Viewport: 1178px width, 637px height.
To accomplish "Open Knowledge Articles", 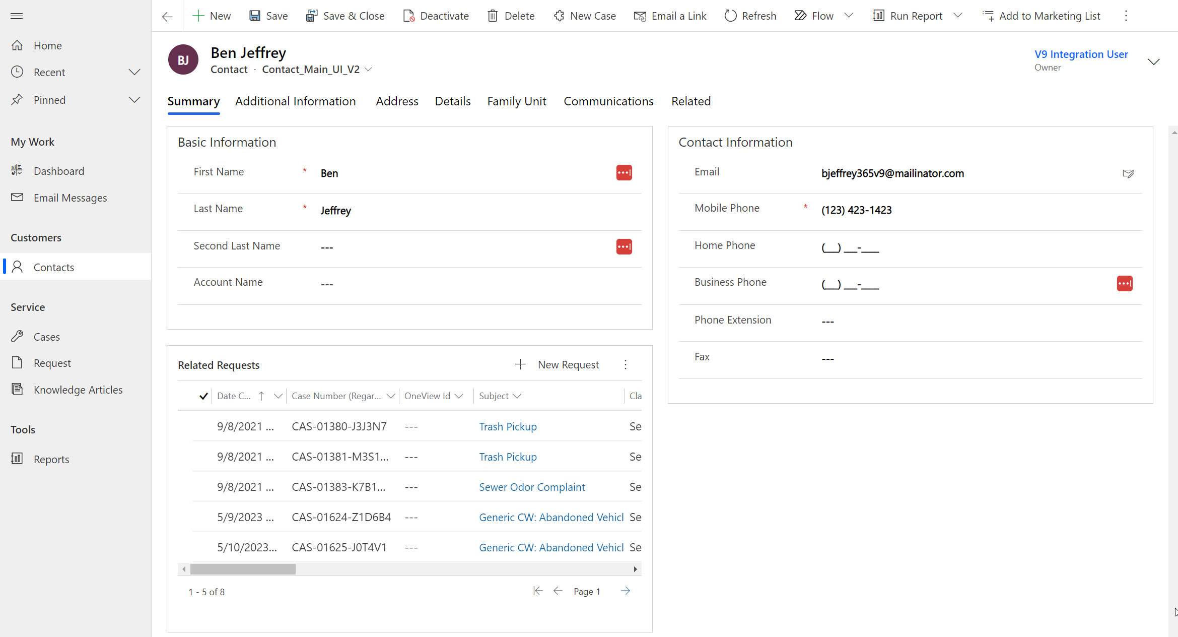I will click(x=76, y=390).
